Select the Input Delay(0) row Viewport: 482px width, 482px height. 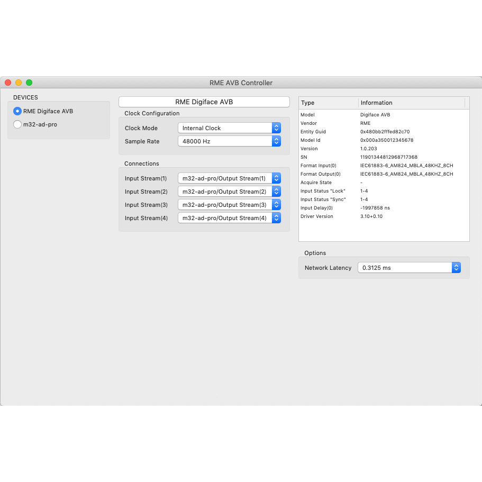[384, 208]
